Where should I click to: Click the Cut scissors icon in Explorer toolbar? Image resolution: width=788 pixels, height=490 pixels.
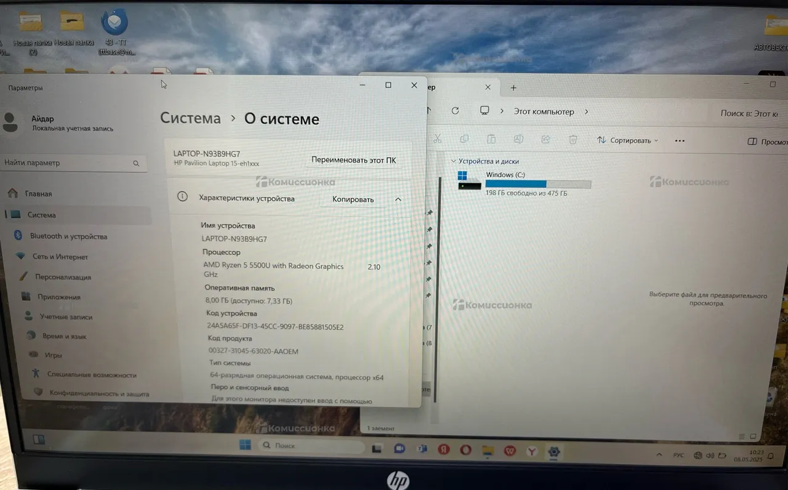coord(437,140)
